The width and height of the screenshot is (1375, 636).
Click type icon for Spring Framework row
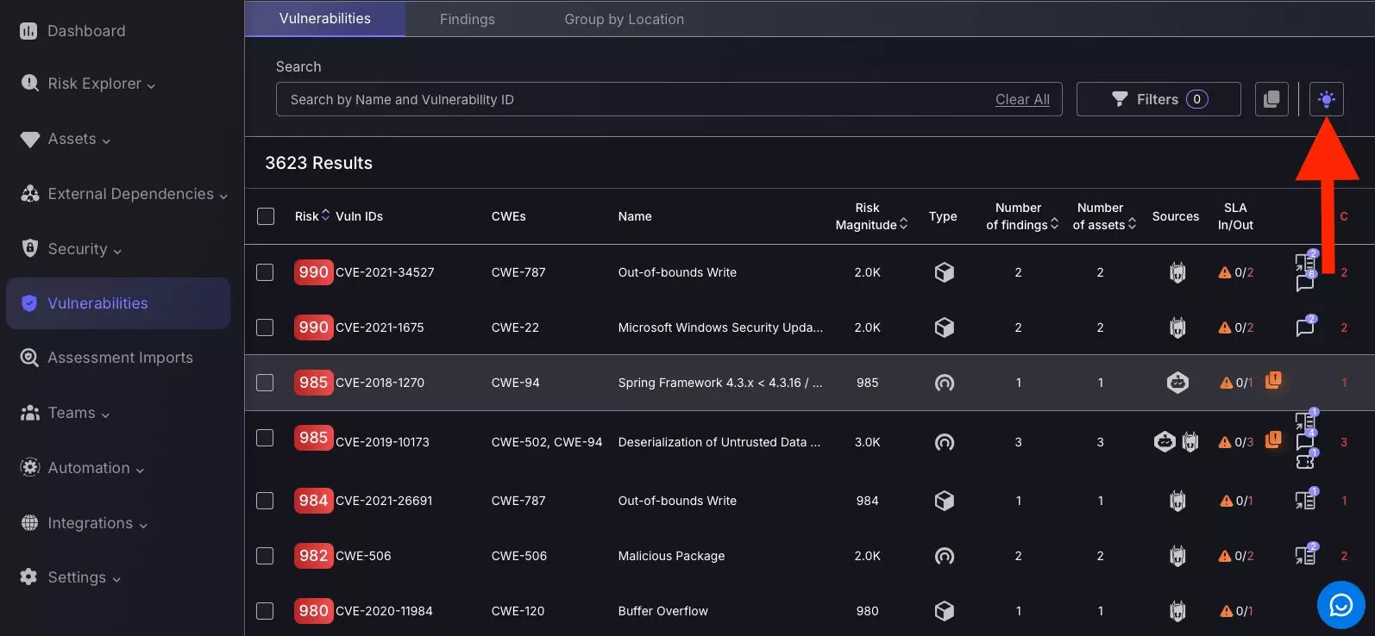[944, 383]
